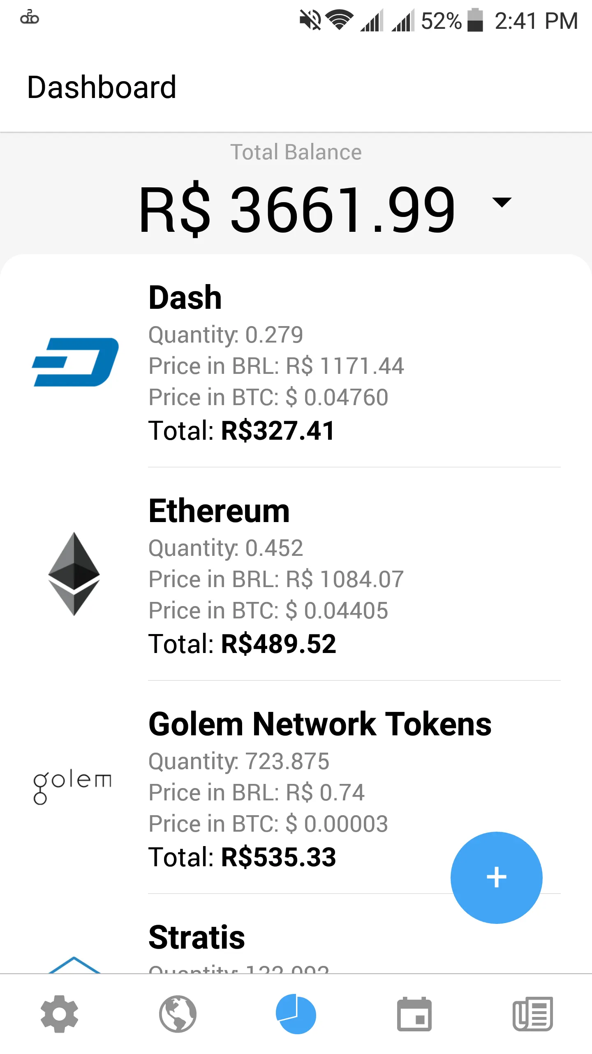Tap the Ethereum diamond logo
The width and height of the screenshot is (592, 1054).
pos(74,574)
